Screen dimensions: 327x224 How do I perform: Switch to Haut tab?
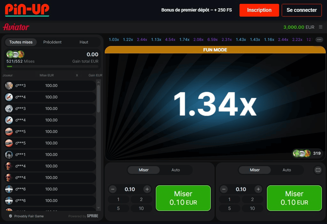[84, 42]
